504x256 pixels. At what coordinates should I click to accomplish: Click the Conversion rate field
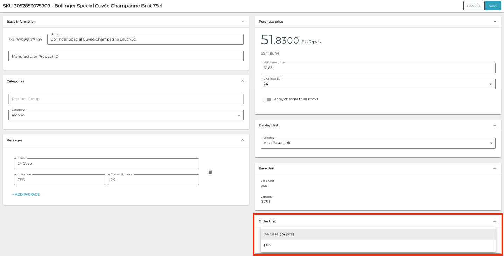coord(153,180)
